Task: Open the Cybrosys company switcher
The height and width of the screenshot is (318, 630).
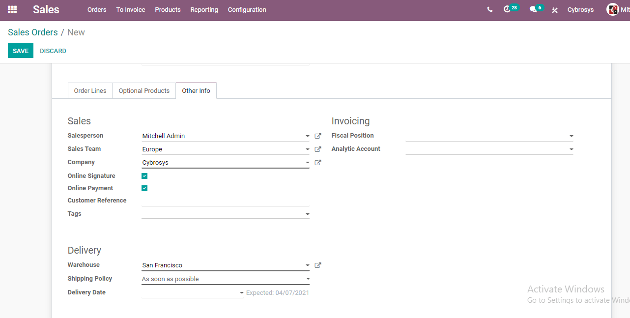Action: (x=580, y=10)
